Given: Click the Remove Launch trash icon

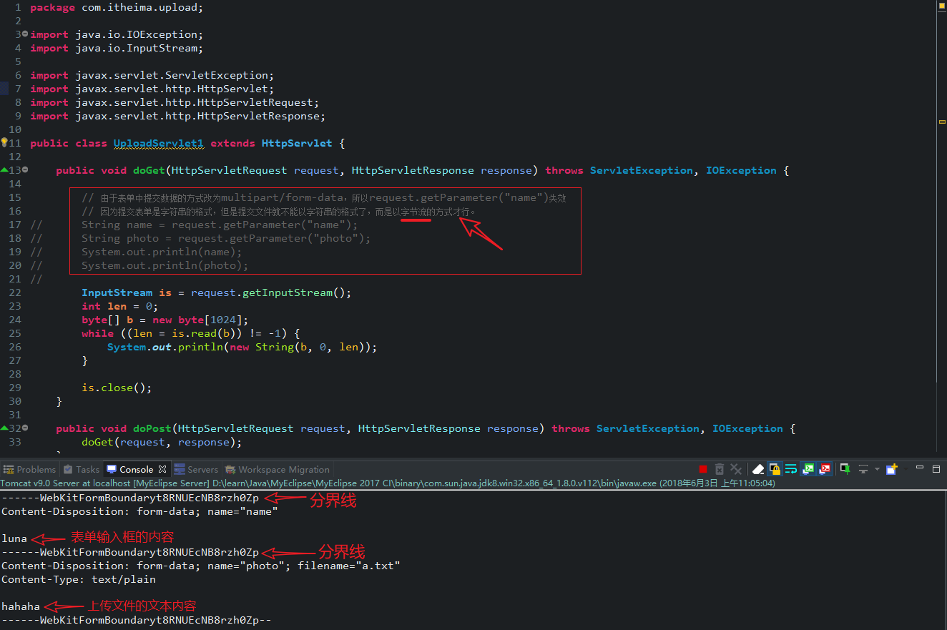Looking at the screenshot, I should pos(720,469).
